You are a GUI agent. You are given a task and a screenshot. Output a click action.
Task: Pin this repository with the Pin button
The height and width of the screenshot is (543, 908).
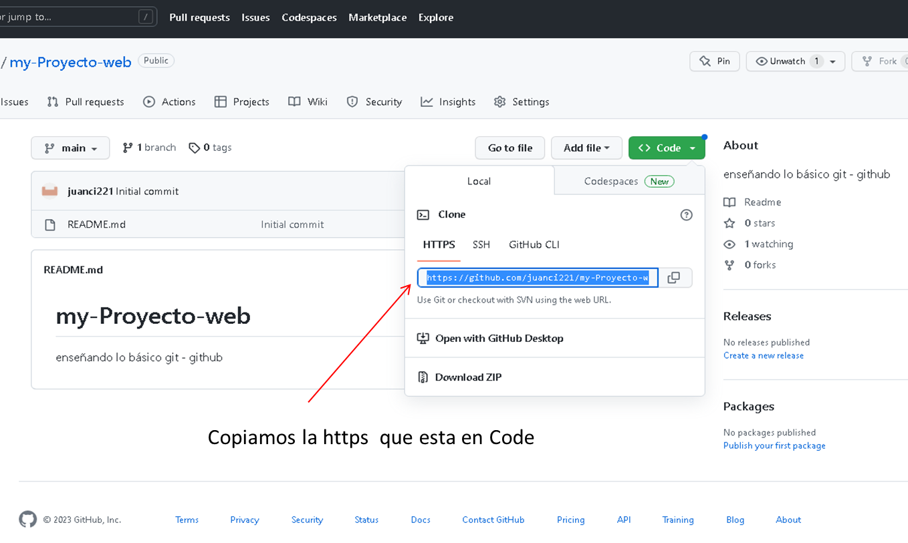coord(715,61)
